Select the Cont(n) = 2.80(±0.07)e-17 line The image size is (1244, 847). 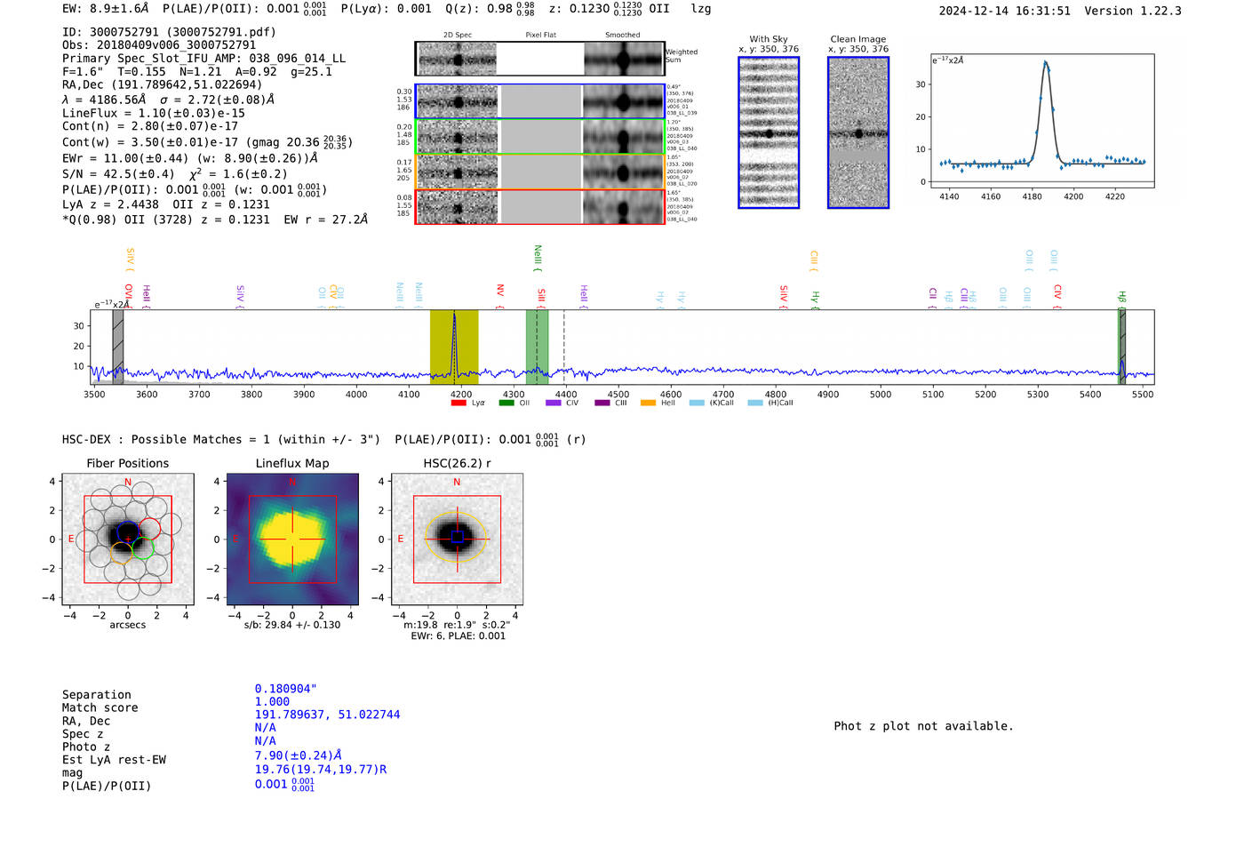(x=150, y=126)
